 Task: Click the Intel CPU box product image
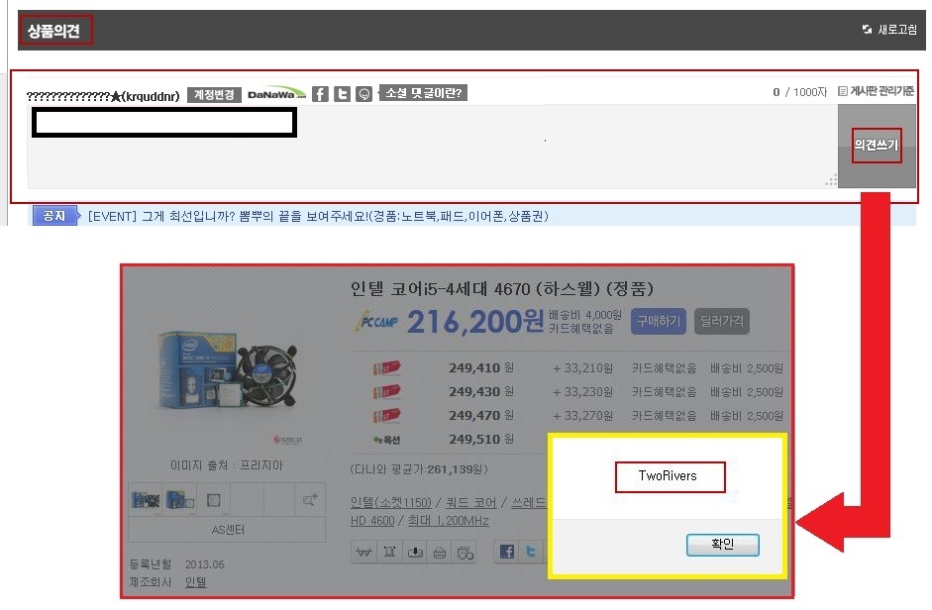coord(227,369)
